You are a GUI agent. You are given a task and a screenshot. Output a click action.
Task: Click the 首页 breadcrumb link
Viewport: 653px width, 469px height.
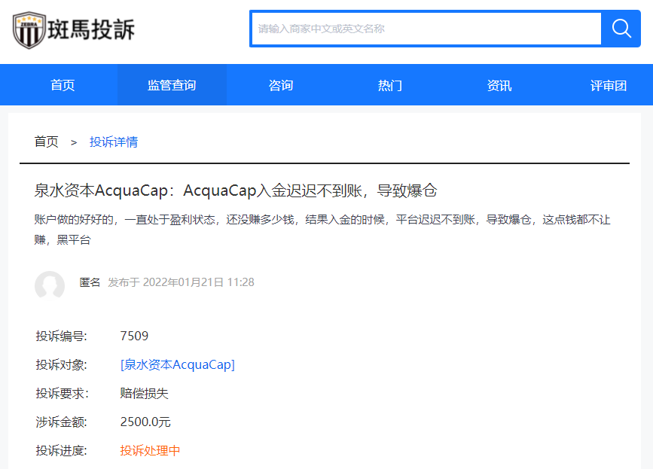point(46,142)
